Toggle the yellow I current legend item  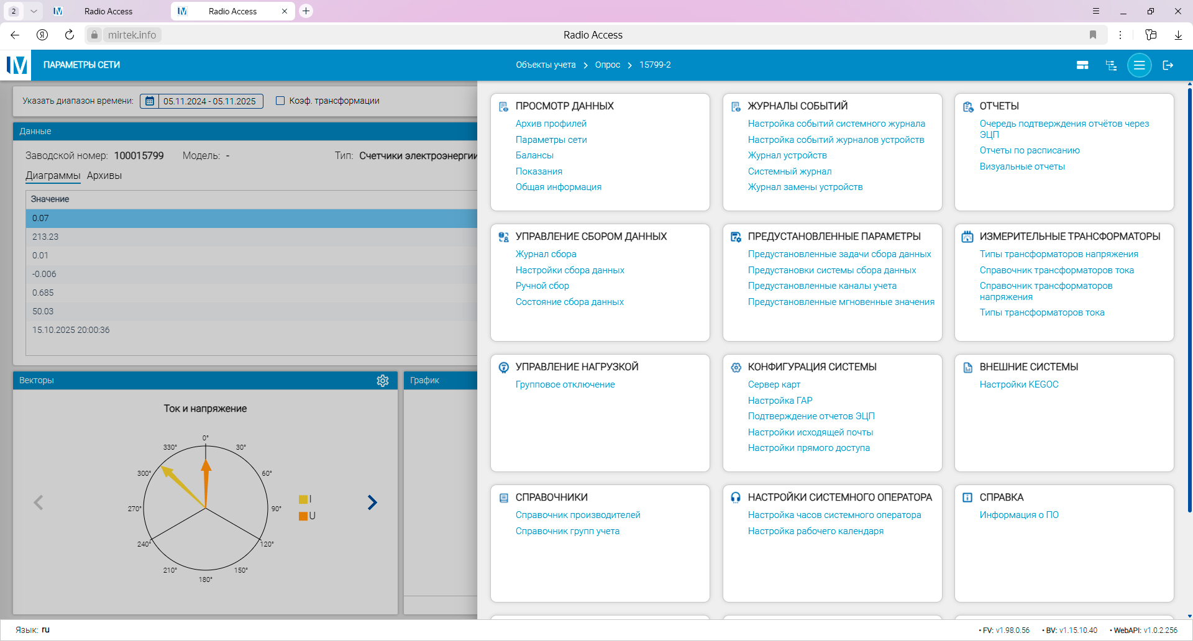coord(304,499)
